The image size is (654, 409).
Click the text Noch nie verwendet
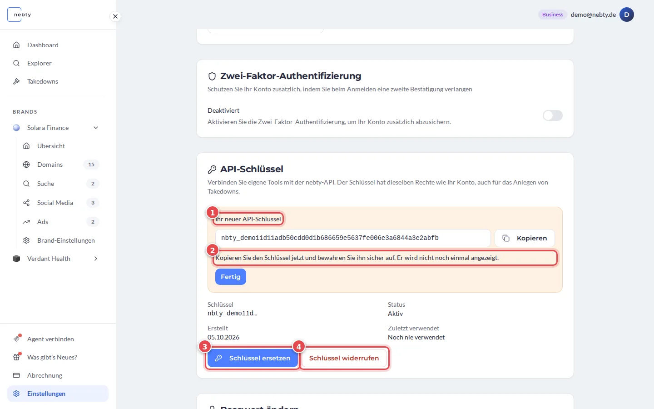tap(416, 337)
